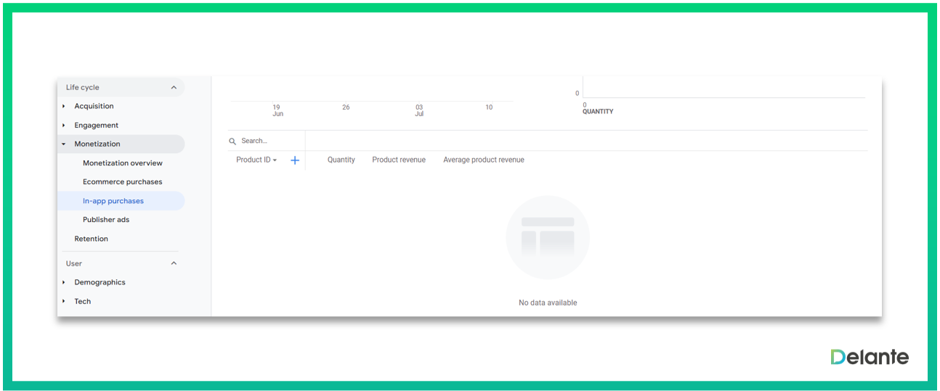This screenshot has width=940, height=391.
Task: Select Ecommerce purchases report
Action: tap(122, 182)
